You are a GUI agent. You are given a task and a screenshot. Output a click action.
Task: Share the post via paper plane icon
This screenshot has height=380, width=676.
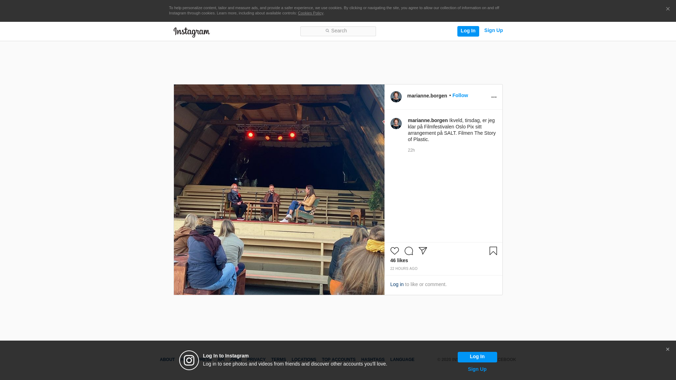pyautogui.click(x=423, y=251)
